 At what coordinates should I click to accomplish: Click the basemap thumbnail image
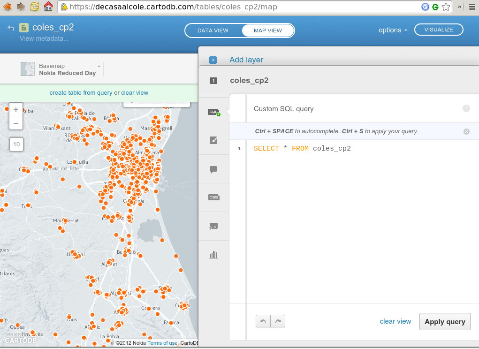[28, 69]
